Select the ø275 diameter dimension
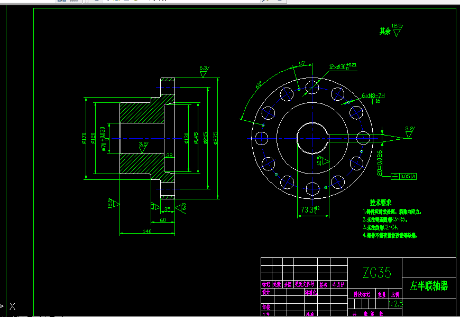Viewport: 460px width, 317px height. (x=216, y=138)
